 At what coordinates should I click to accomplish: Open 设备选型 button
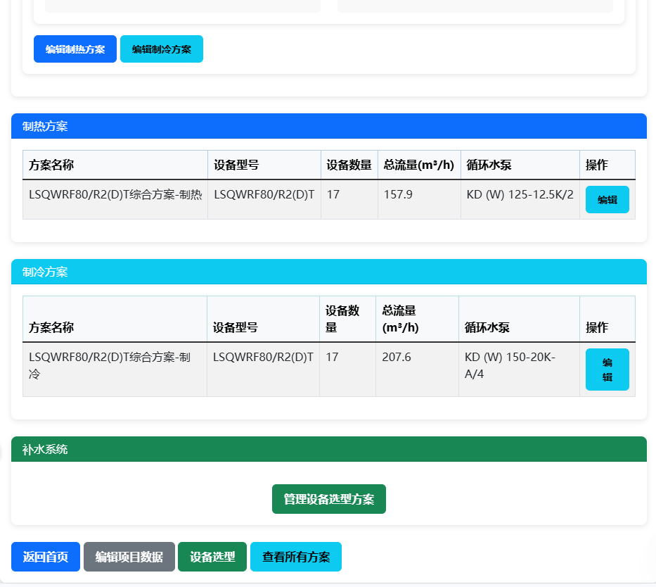[212, 557]
